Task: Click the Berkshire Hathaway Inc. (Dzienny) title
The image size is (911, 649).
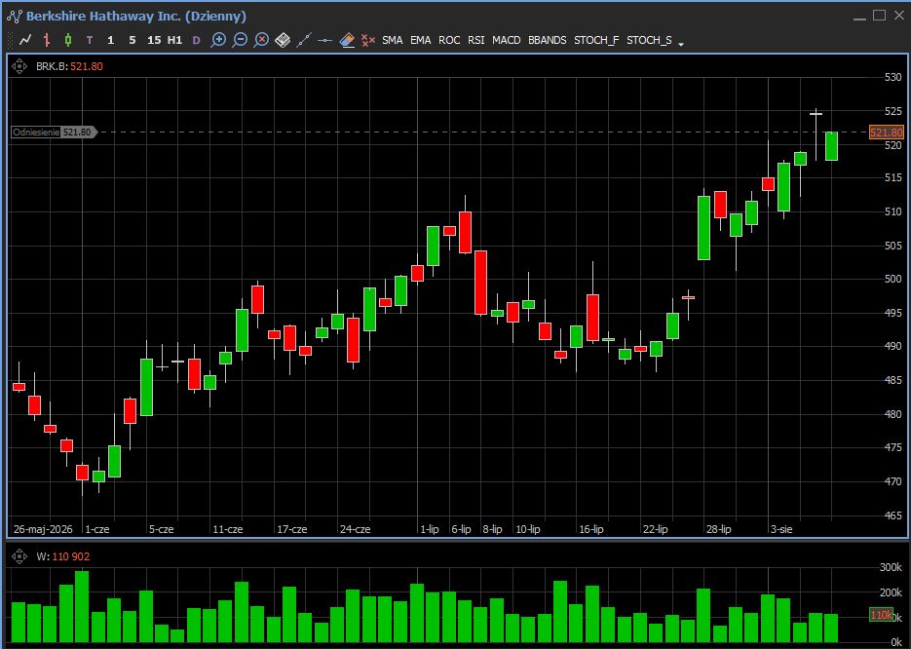Action: click(x=136, y=17)
